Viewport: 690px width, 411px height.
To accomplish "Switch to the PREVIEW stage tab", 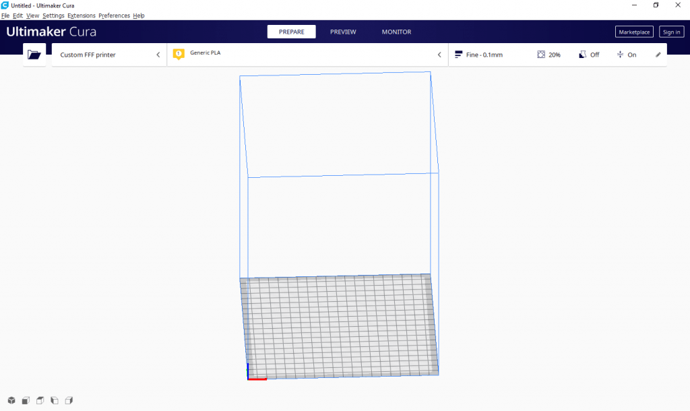I will tap(343, 32).
